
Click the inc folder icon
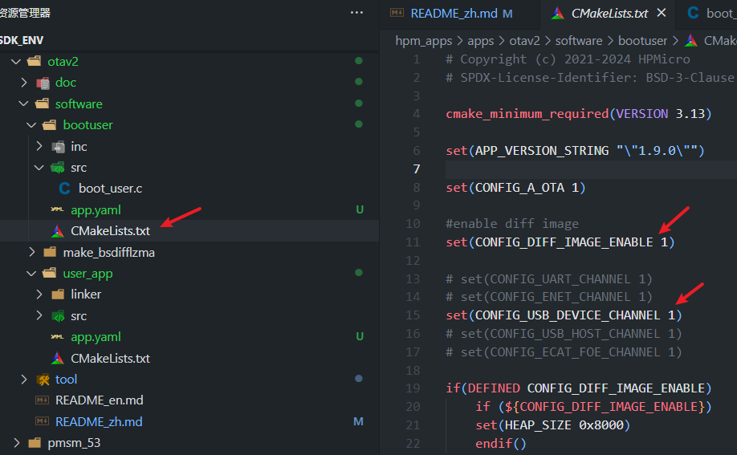pyautogui.click(x=58, y=147)
